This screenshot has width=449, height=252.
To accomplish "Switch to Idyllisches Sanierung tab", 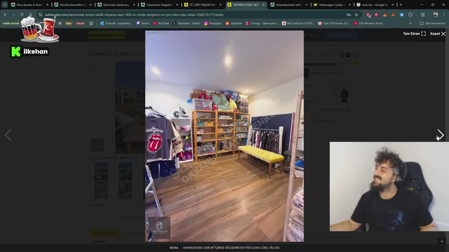I will [116, 5].
